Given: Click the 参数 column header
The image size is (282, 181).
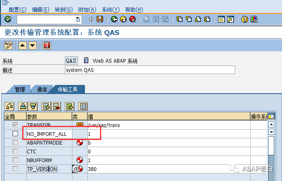Looking at the screenshot, I should (49, 117).
